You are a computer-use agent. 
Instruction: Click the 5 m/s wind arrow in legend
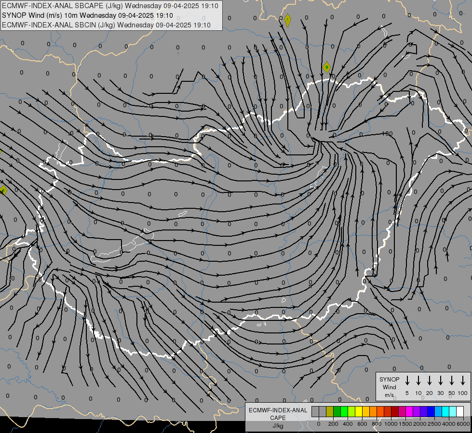(407, 381)
